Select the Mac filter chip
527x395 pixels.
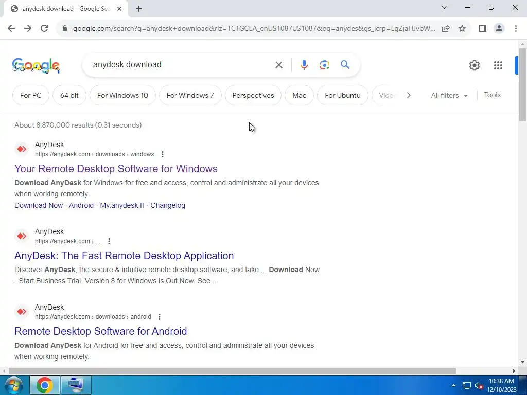click(299, 95)
